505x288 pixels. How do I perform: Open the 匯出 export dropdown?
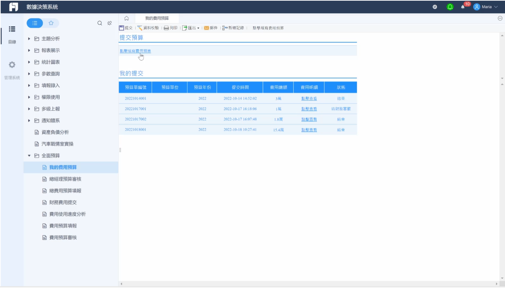click(x=191, y=28)
